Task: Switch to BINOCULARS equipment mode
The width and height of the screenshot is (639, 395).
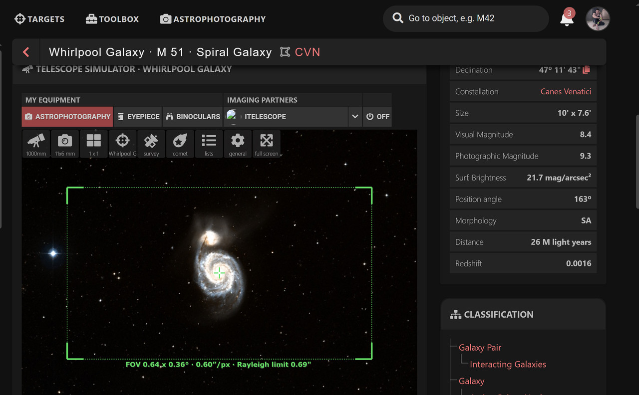Action: (x=193, y=116)
